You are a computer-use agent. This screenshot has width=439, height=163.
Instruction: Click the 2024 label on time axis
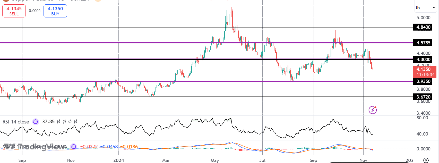(119, 160)
